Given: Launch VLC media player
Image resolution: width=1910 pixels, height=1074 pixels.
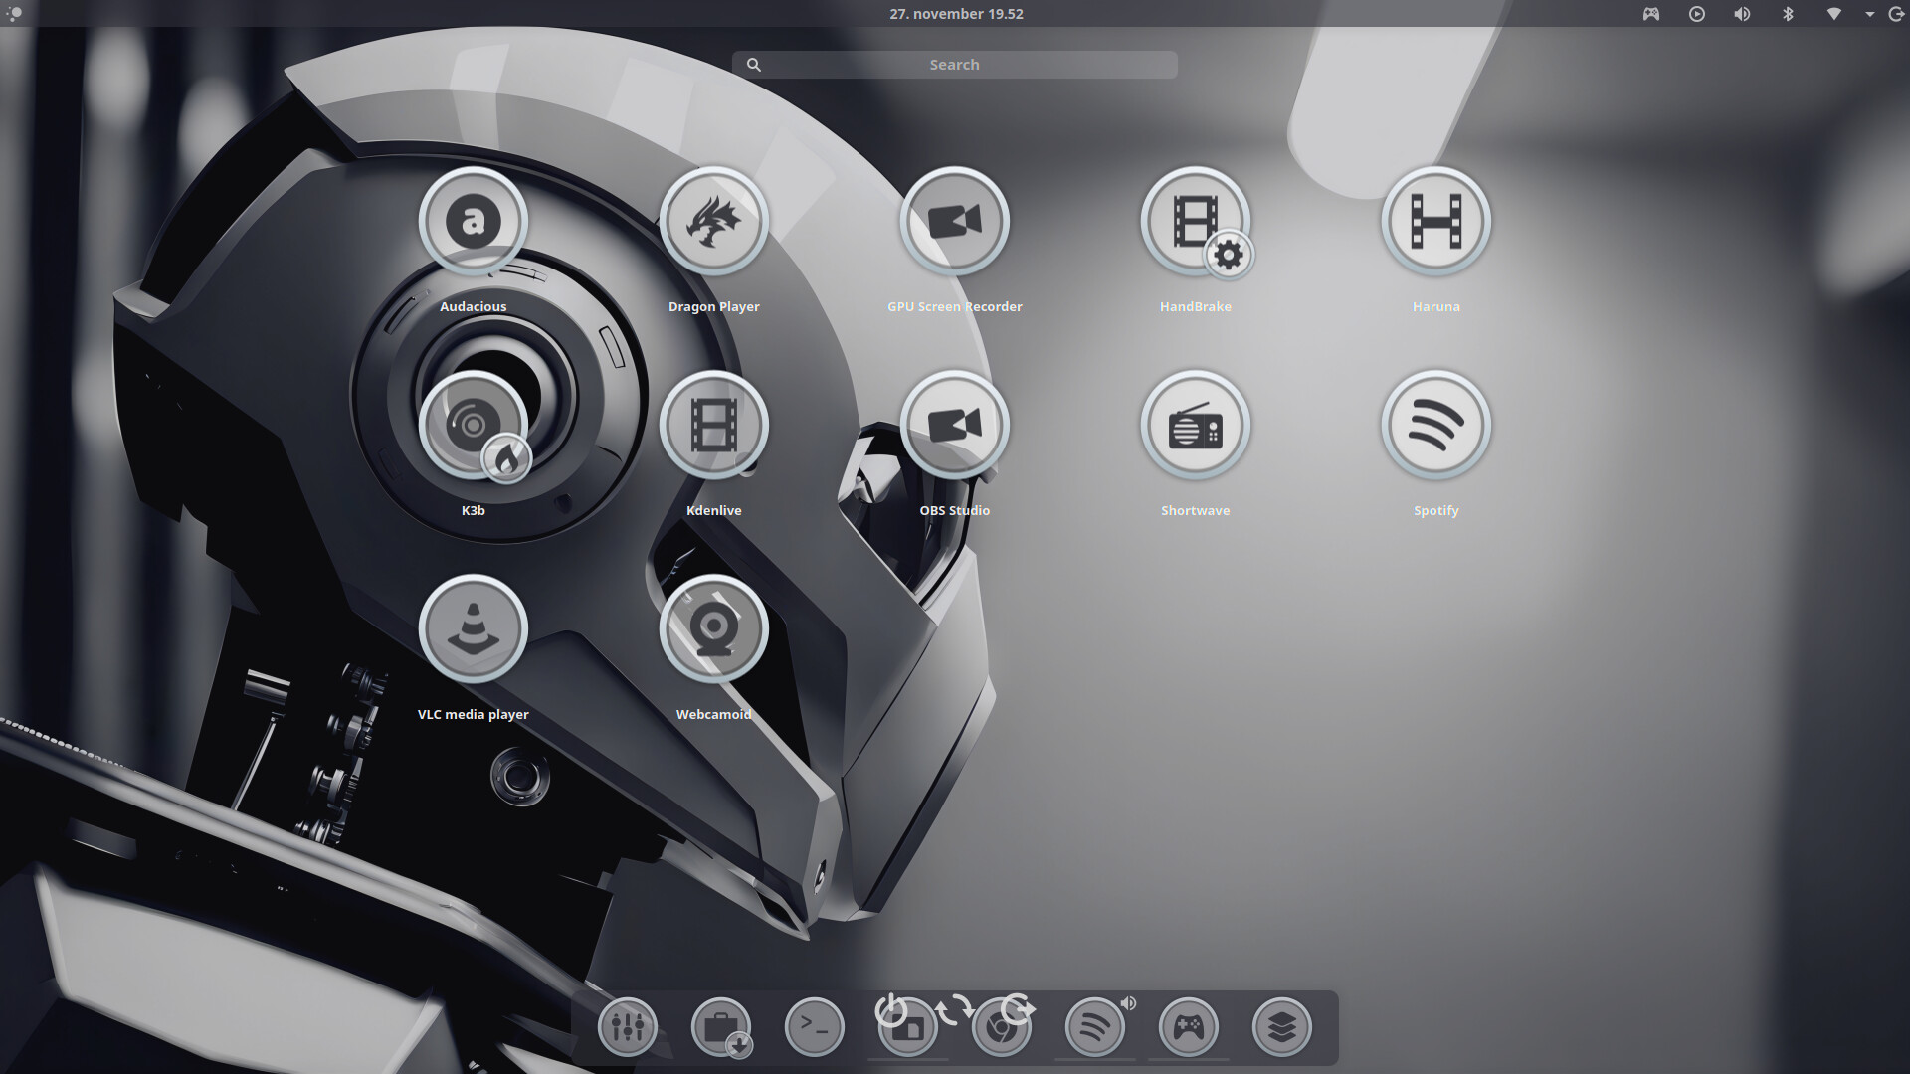Looking at the screenshot, I should 473,629.
